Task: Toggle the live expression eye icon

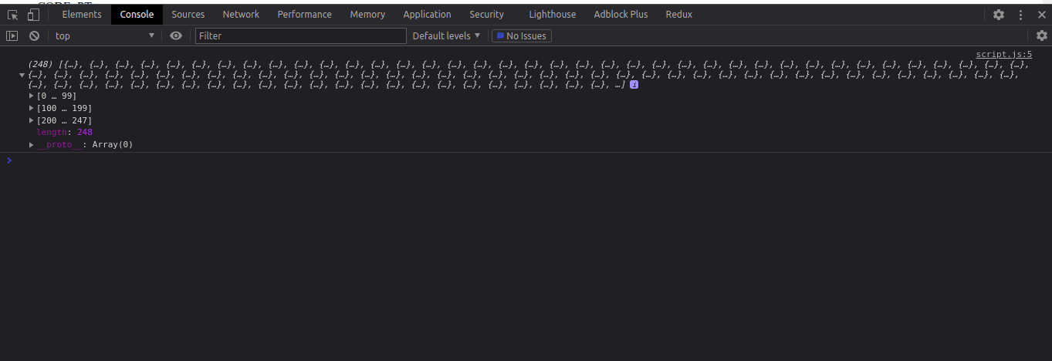Action: (x=176, y=35)
